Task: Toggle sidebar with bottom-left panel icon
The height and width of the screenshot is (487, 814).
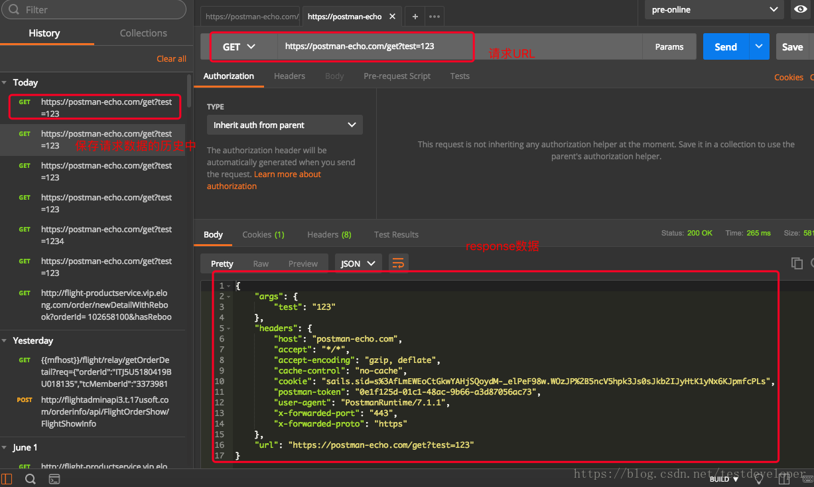Action: (7, 479)
